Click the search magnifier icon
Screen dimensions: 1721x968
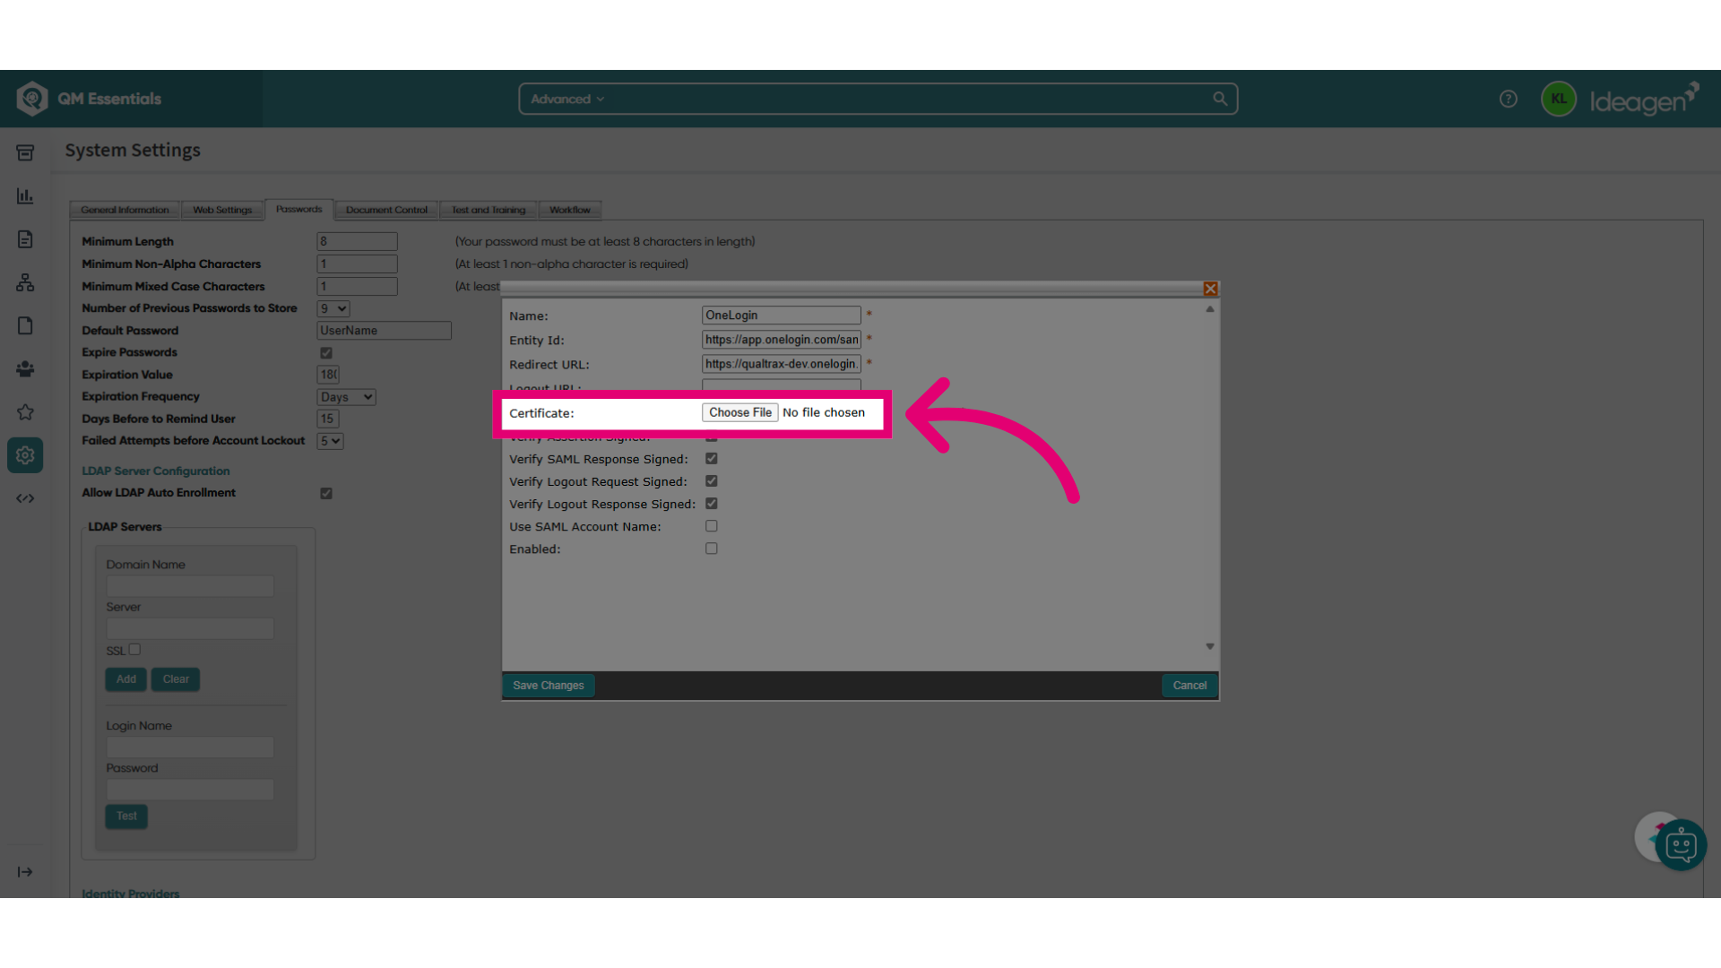1220,99
